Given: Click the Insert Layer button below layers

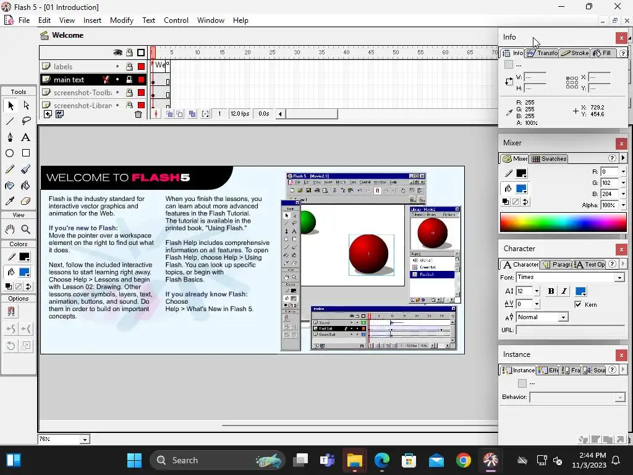Looking at the screenshot, I should tap(48, 114).
